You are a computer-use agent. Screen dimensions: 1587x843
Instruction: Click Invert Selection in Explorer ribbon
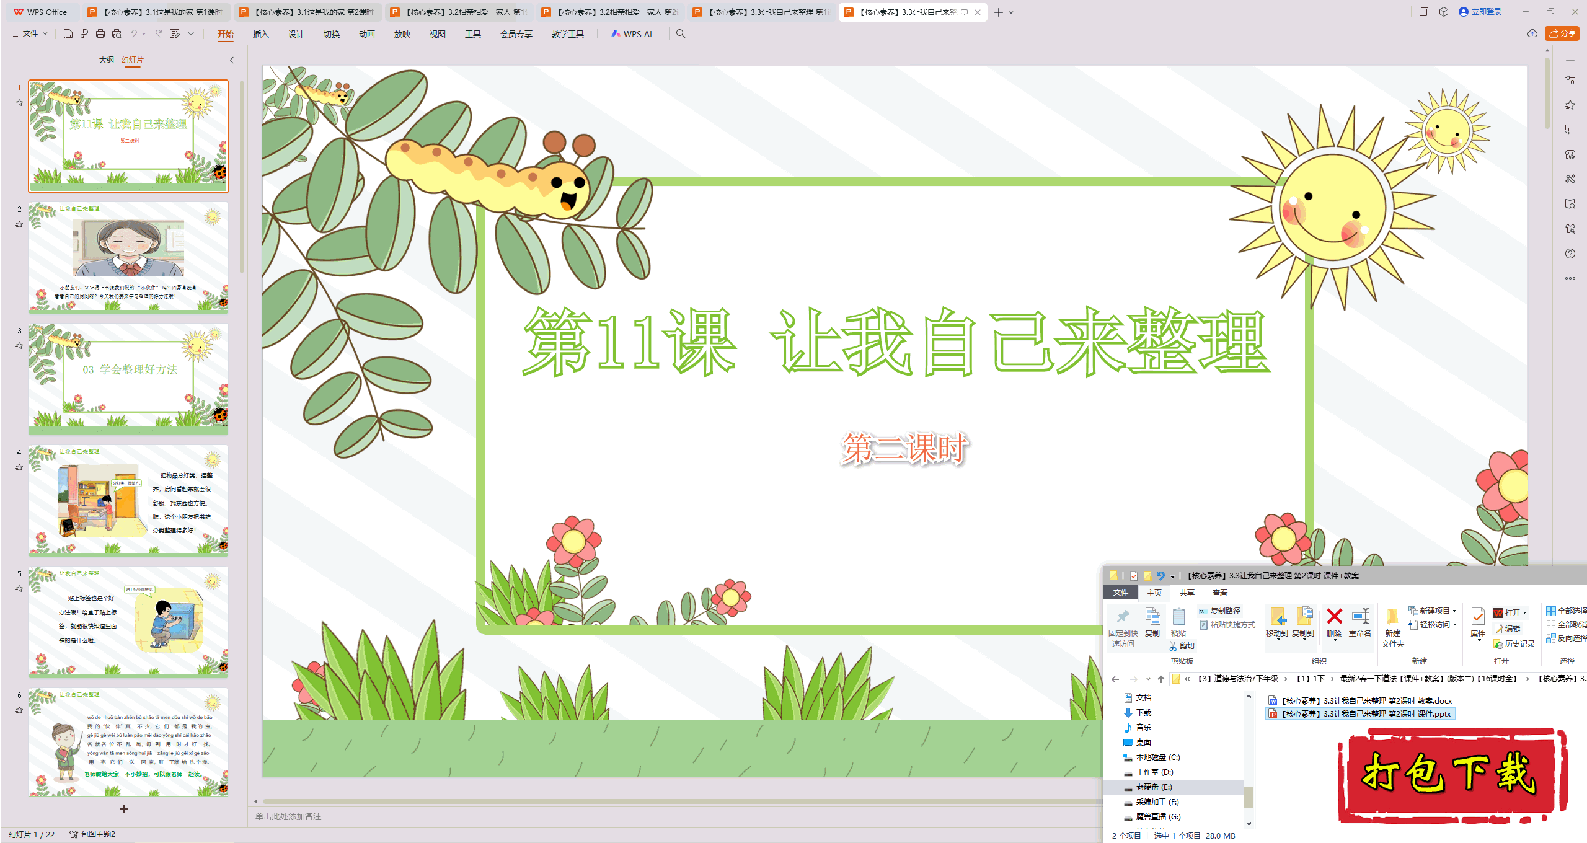click(1567, 638)
